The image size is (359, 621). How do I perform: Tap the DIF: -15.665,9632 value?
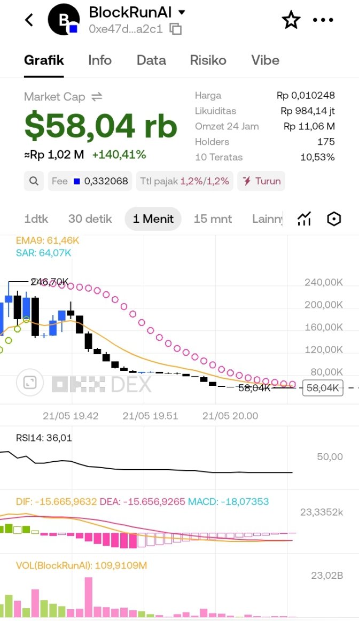pos(56,501)
